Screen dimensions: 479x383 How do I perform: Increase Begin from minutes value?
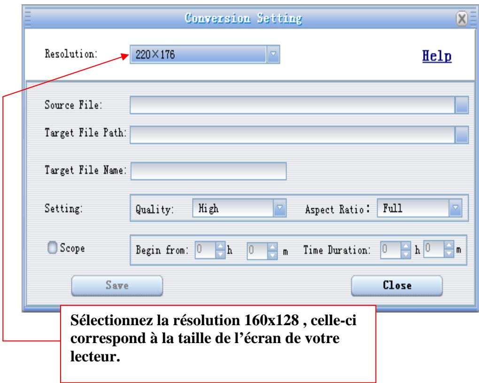tap(272, 246)
